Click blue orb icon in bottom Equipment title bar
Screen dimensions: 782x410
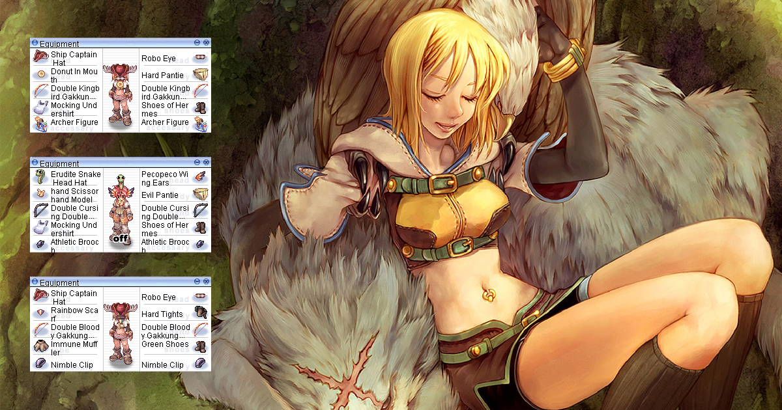click(x=35, y=282)
